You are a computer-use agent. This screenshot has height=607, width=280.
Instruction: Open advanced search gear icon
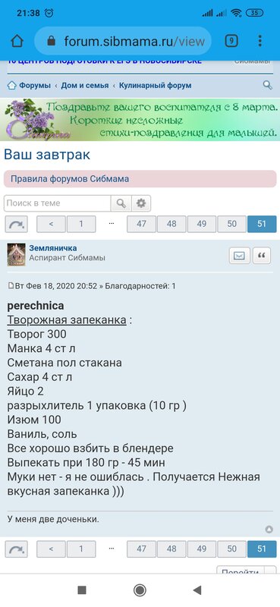pos(141,203)
